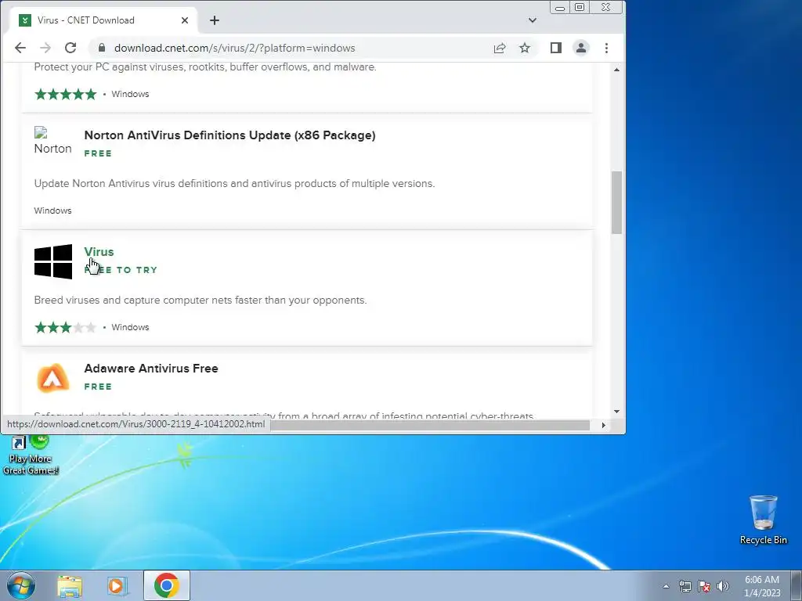
Task: Open Chrome three-dot menu
Action: point(607,48)
